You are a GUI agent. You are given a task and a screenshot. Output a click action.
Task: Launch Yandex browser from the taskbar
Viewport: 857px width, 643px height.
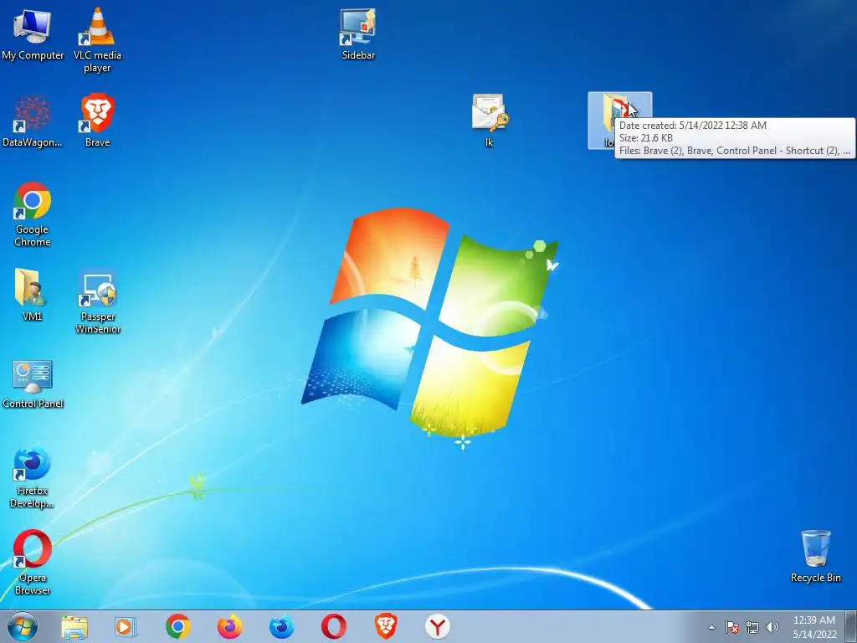[x=437, y=626]
